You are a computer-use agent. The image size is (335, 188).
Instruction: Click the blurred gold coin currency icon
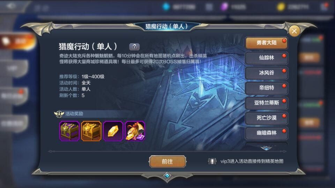coord(281,7)
